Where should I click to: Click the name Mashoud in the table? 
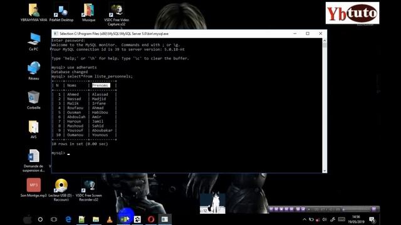[75, 126]
